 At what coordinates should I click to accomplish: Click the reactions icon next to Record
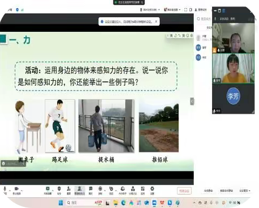pos(111,189)
